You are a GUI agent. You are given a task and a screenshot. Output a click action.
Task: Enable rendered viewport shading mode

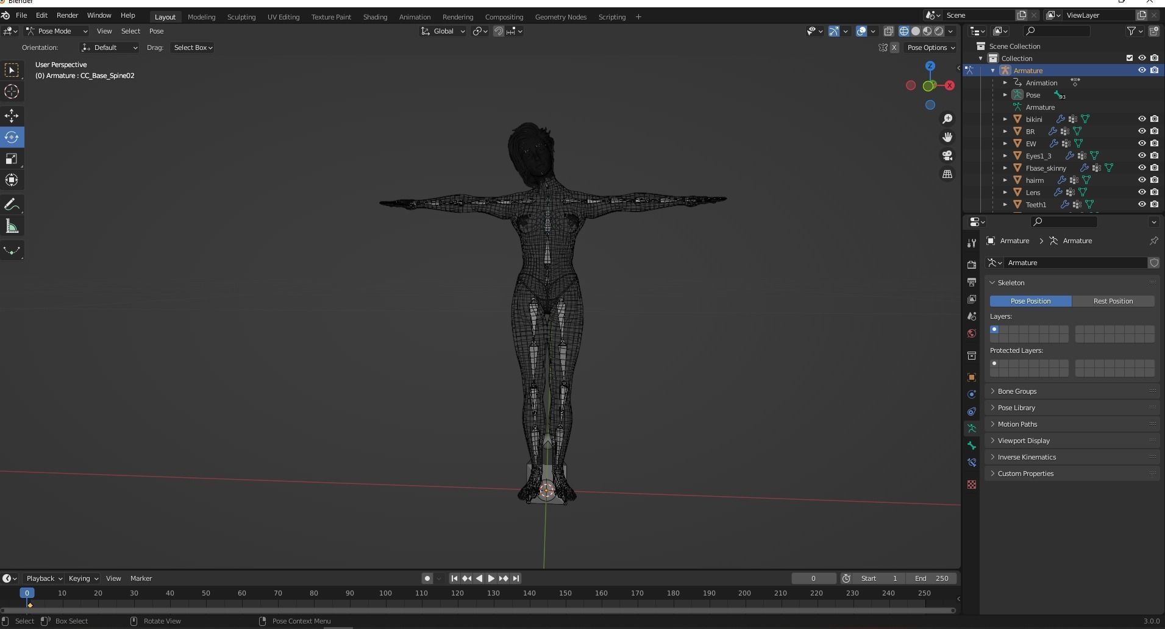point(939,31)
